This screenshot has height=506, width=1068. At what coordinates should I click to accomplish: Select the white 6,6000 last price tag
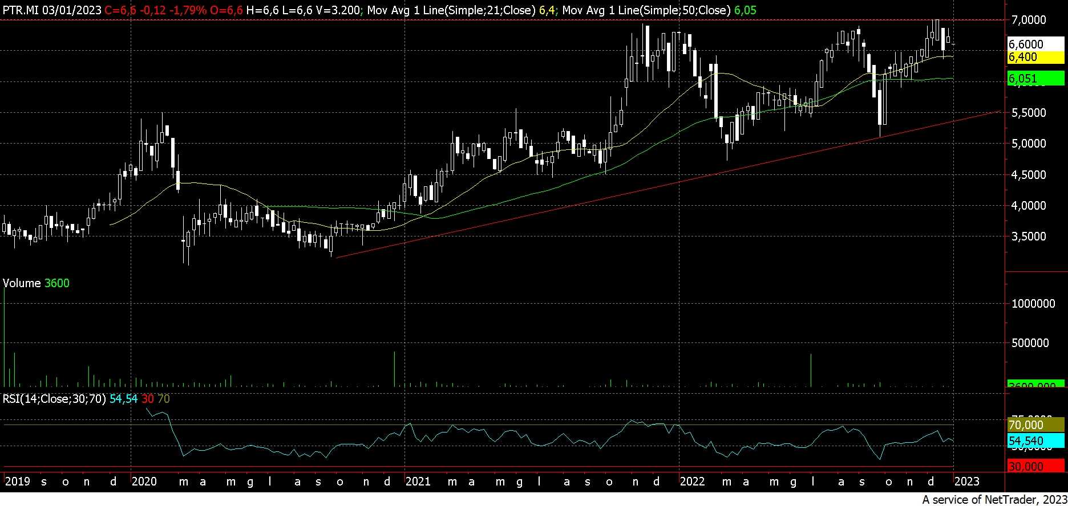point(1035,44)
